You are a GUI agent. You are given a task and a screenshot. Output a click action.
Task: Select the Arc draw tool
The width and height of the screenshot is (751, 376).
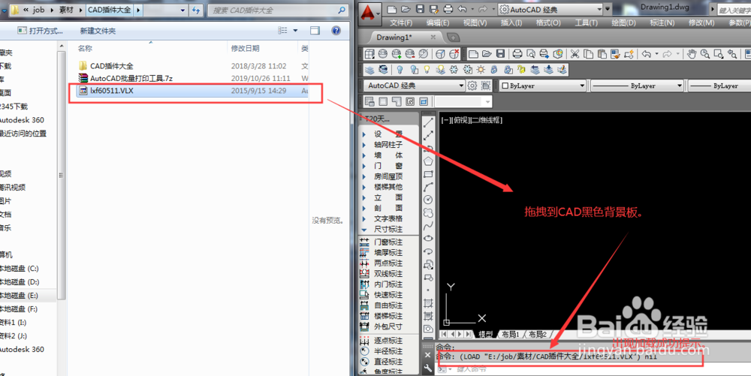[428, 187]
